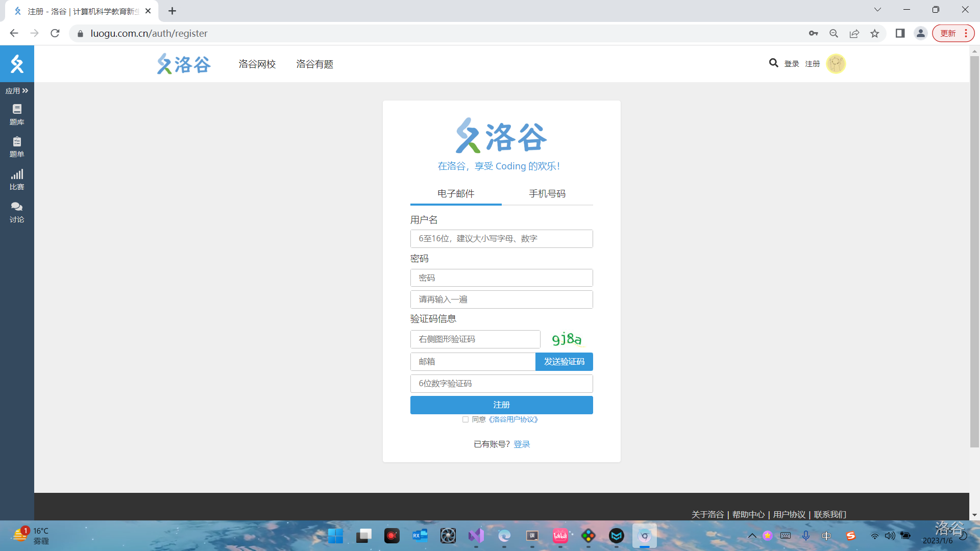Open the 洛谷用户协议 link
Viewport: 980px width, 551px height.
513,419
